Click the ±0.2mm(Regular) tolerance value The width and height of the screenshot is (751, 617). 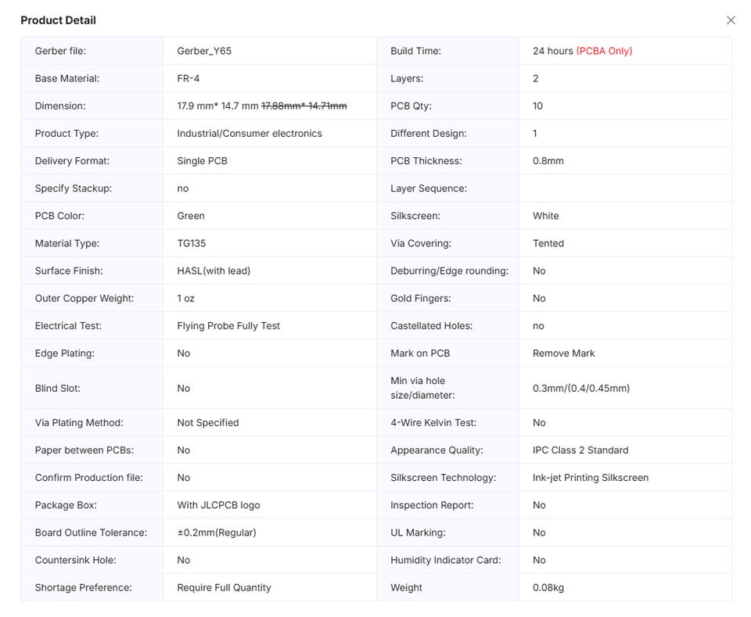[217, 533]
